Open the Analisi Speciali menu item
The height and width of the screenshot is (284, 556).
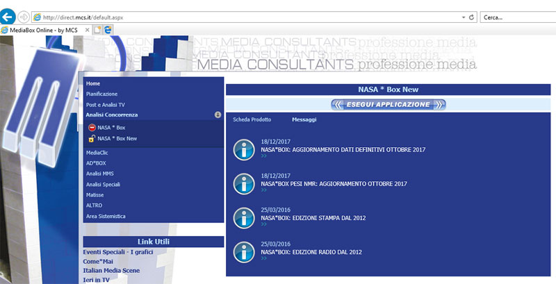pos(103,185)
